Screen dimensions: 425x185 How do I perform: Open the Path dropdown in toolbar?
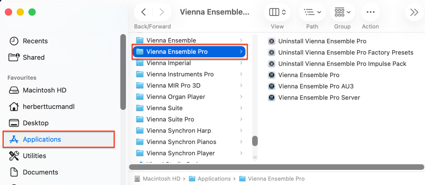(312, 12)
